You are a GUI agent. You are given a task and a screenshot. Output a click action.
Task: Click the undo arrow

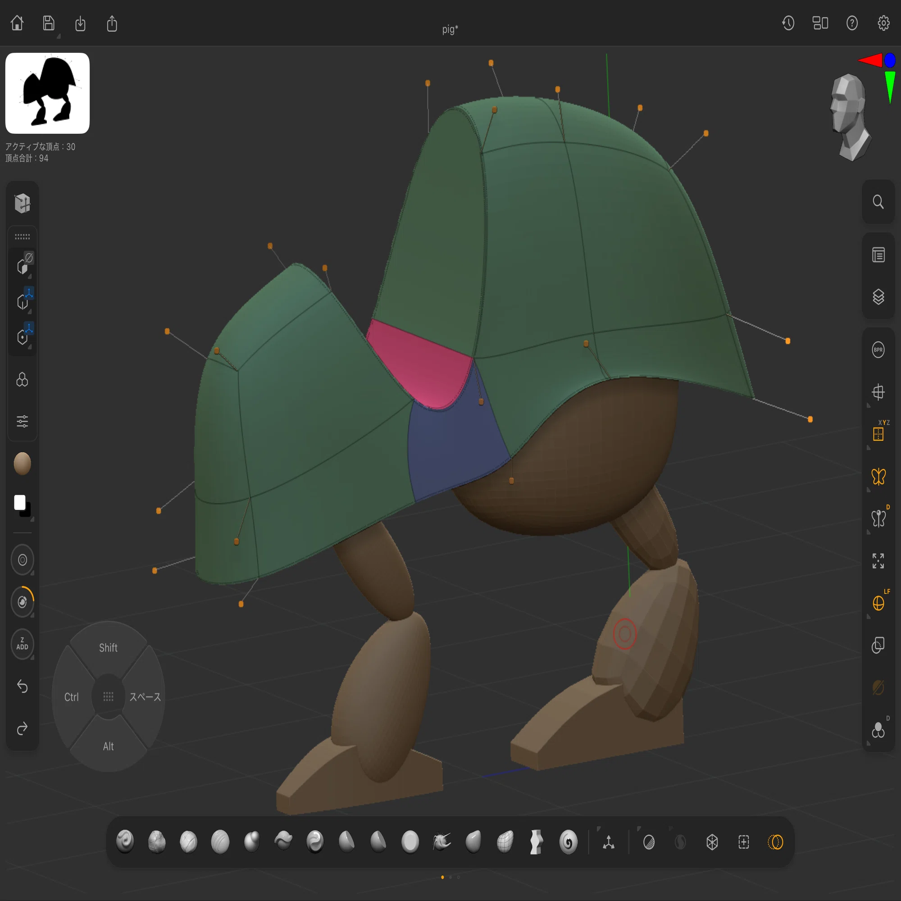click(x=22, y=687)
